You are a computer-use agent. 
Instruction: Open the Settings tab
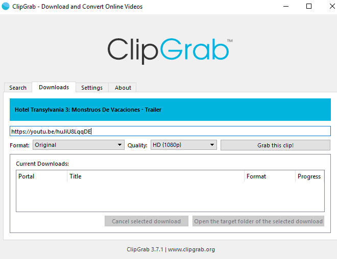(92, 88)
